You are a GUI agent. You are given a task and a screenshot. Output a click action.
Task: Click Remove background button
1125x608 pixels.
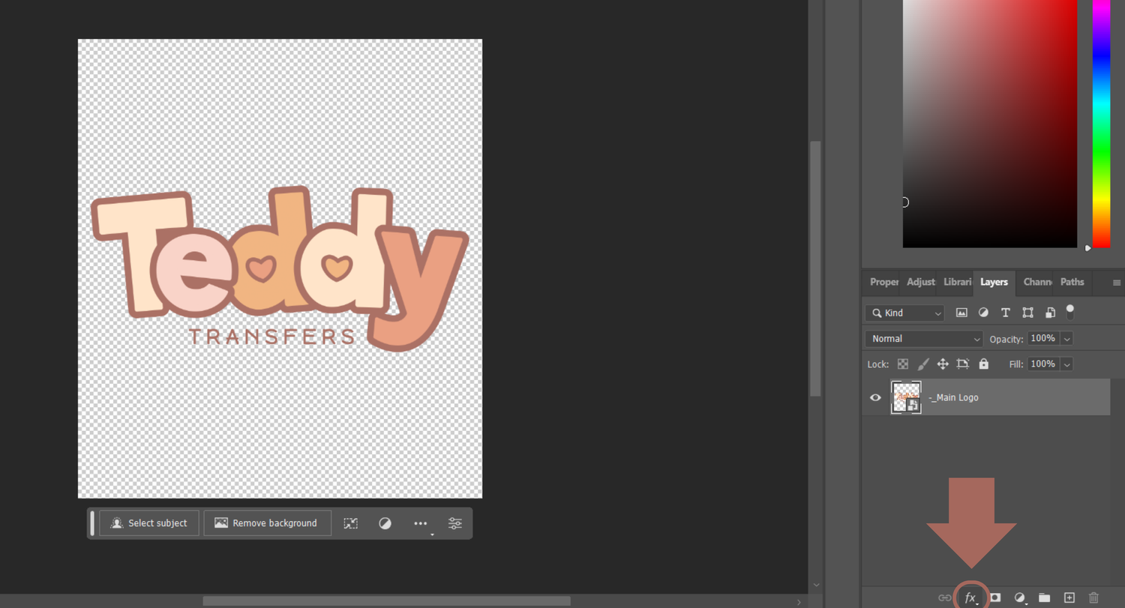click(267, 523)
